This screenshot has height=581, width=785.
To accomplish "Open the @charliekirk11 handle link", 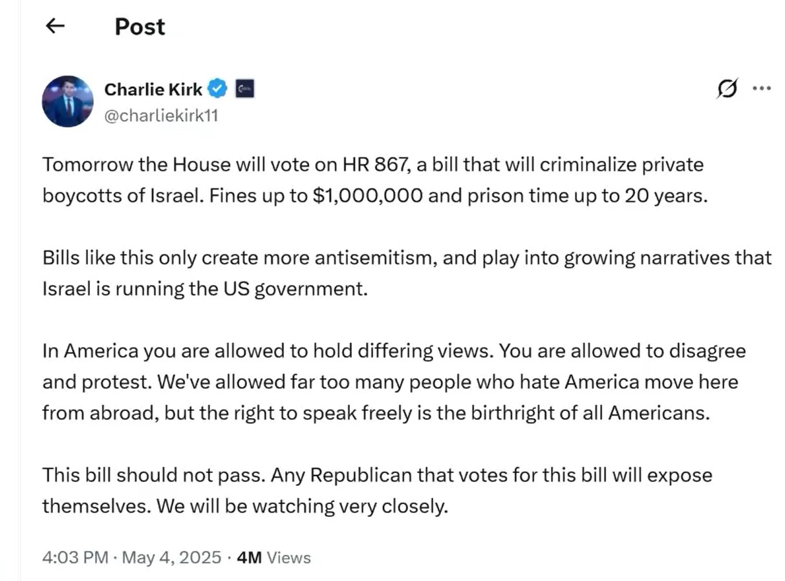I will tap(161, 116).
